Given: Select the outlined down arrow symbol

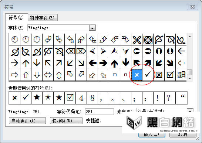Looking at the screenshot, I should pyautogui.click(x=37, y=75).
